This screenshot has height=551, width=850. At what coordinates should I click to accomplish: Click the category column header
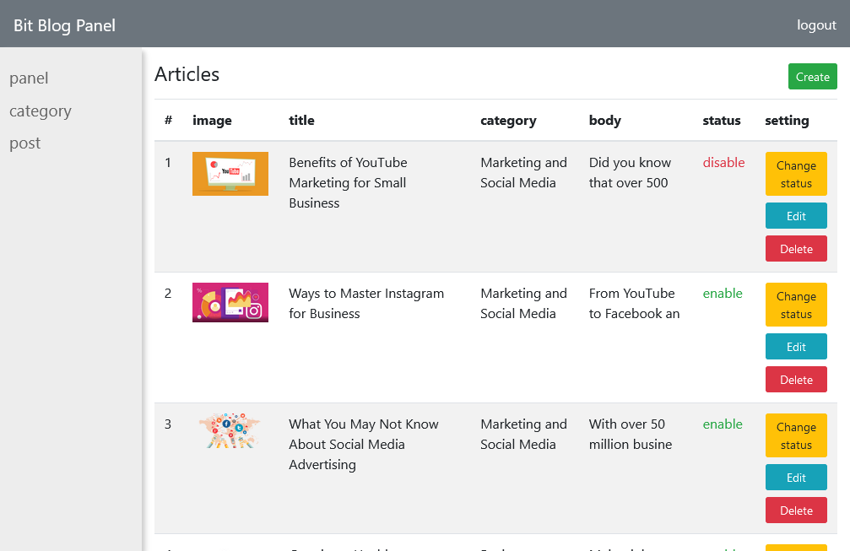click(508, 121)
